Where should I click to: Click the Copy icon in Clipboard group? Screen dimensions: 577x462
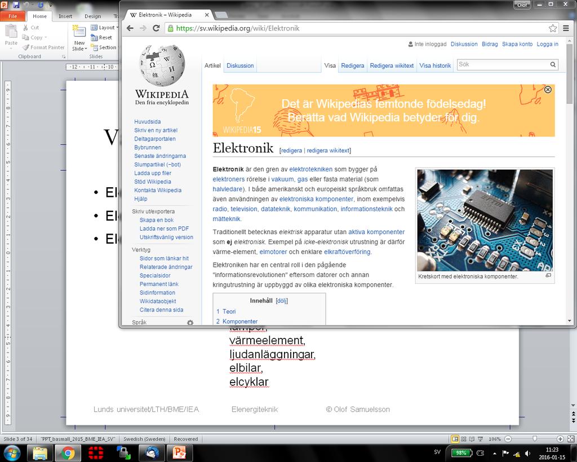[25, 37]
